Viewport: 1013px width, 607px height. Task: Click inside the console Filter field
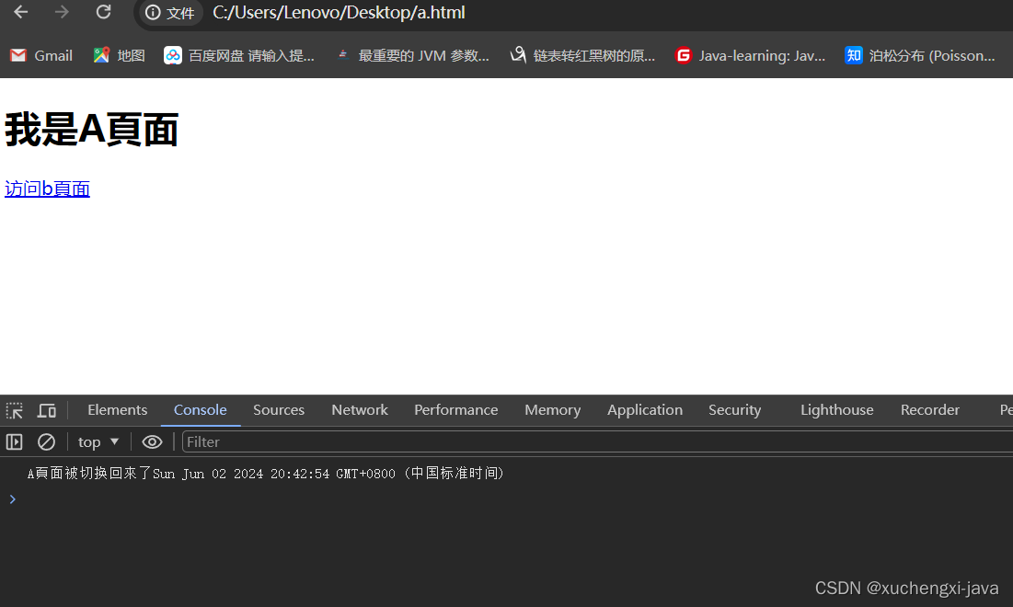pos(276,441)
